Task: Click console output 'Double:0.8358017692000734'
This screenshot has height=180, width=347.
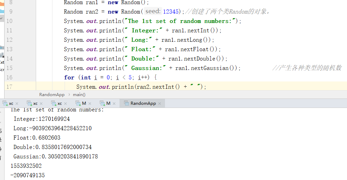Action: tap(52, 147)
